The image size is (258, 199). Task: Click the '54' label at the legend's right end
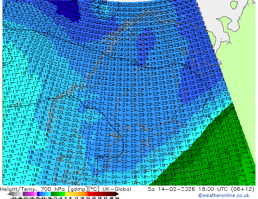(117, 198)
